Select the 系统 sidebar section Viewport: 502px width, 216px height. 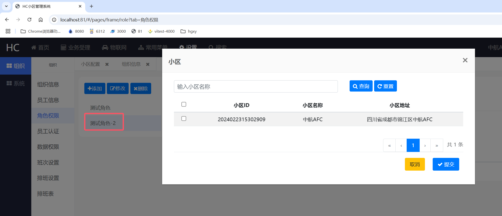click(x=16, y=83)
